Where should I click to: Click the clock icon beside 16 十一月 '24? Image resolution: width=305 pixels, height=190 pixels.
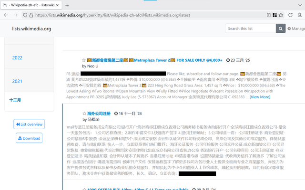[x=116, y=114]
